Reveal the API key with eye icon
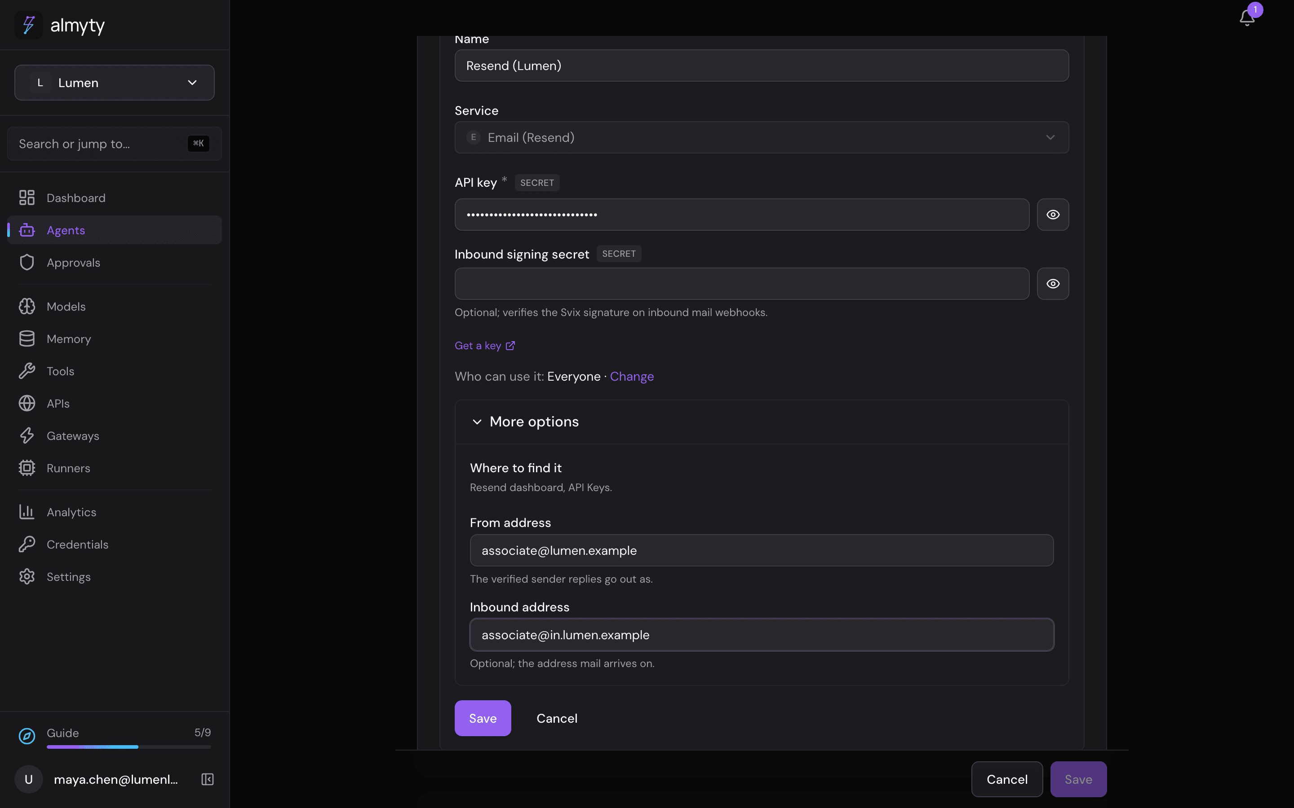This screenshot has width=1294, height=808. 1053,215
